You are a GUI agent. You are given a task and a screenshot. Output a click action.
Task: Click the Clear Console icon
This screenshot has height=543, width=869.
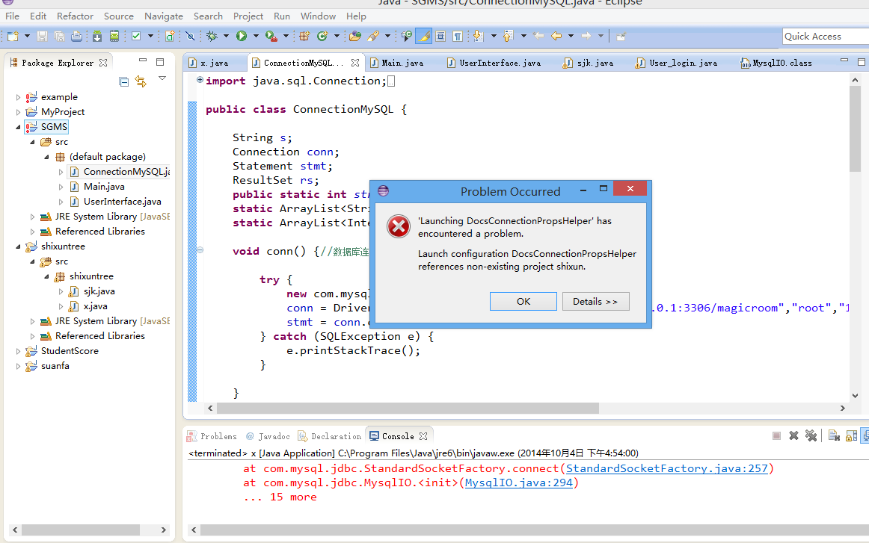[833, 435]
